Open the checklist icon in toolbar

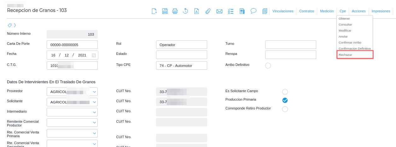pos(230,11)
